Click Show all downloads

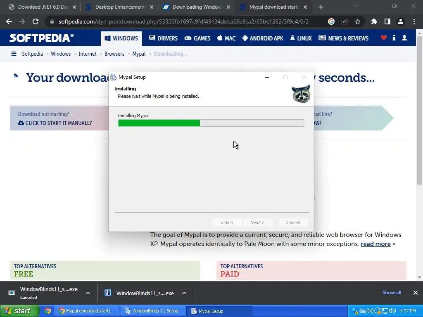(x=392, y=293)
